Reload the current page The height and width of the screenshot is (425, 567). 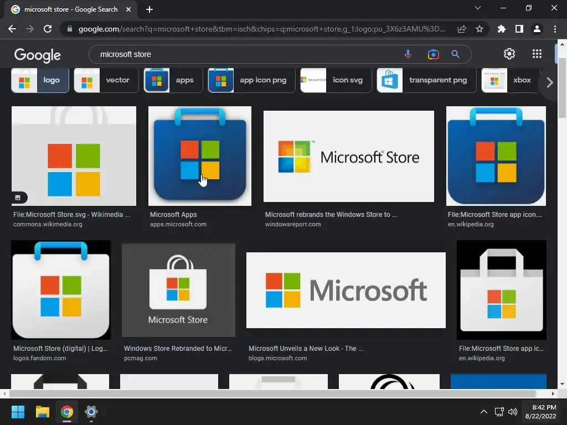[x=48, y=29]
